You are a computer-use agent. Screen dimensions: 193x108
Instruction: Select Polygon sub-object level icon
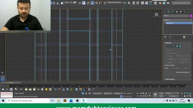coord(177,46)
